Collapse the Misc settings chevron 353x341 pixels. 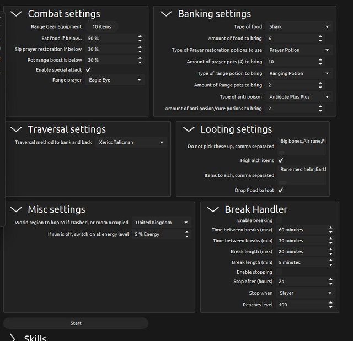point(16,209)
